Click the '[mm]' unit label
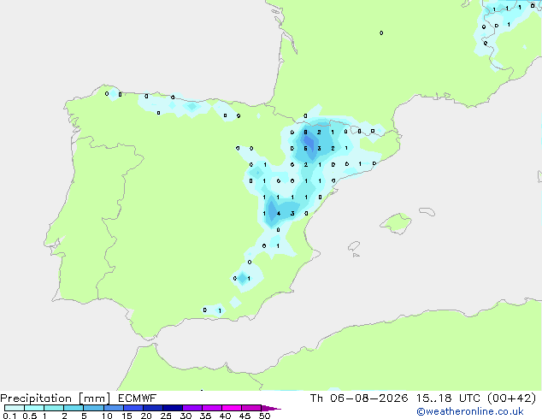The height and width of the screenshot is (419, 542). click(94, 398)
